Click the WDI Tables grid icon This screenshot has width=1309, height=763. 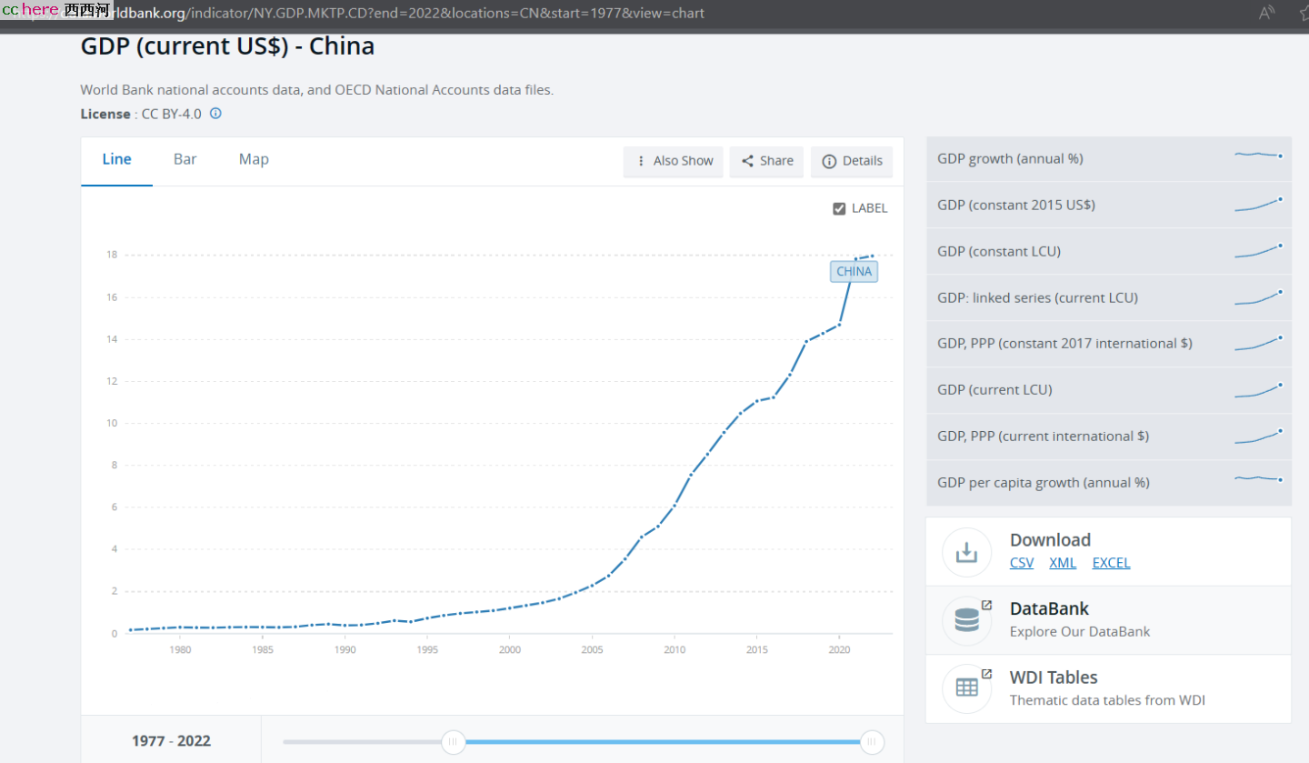pyautogui.click(x=967, y=688)
